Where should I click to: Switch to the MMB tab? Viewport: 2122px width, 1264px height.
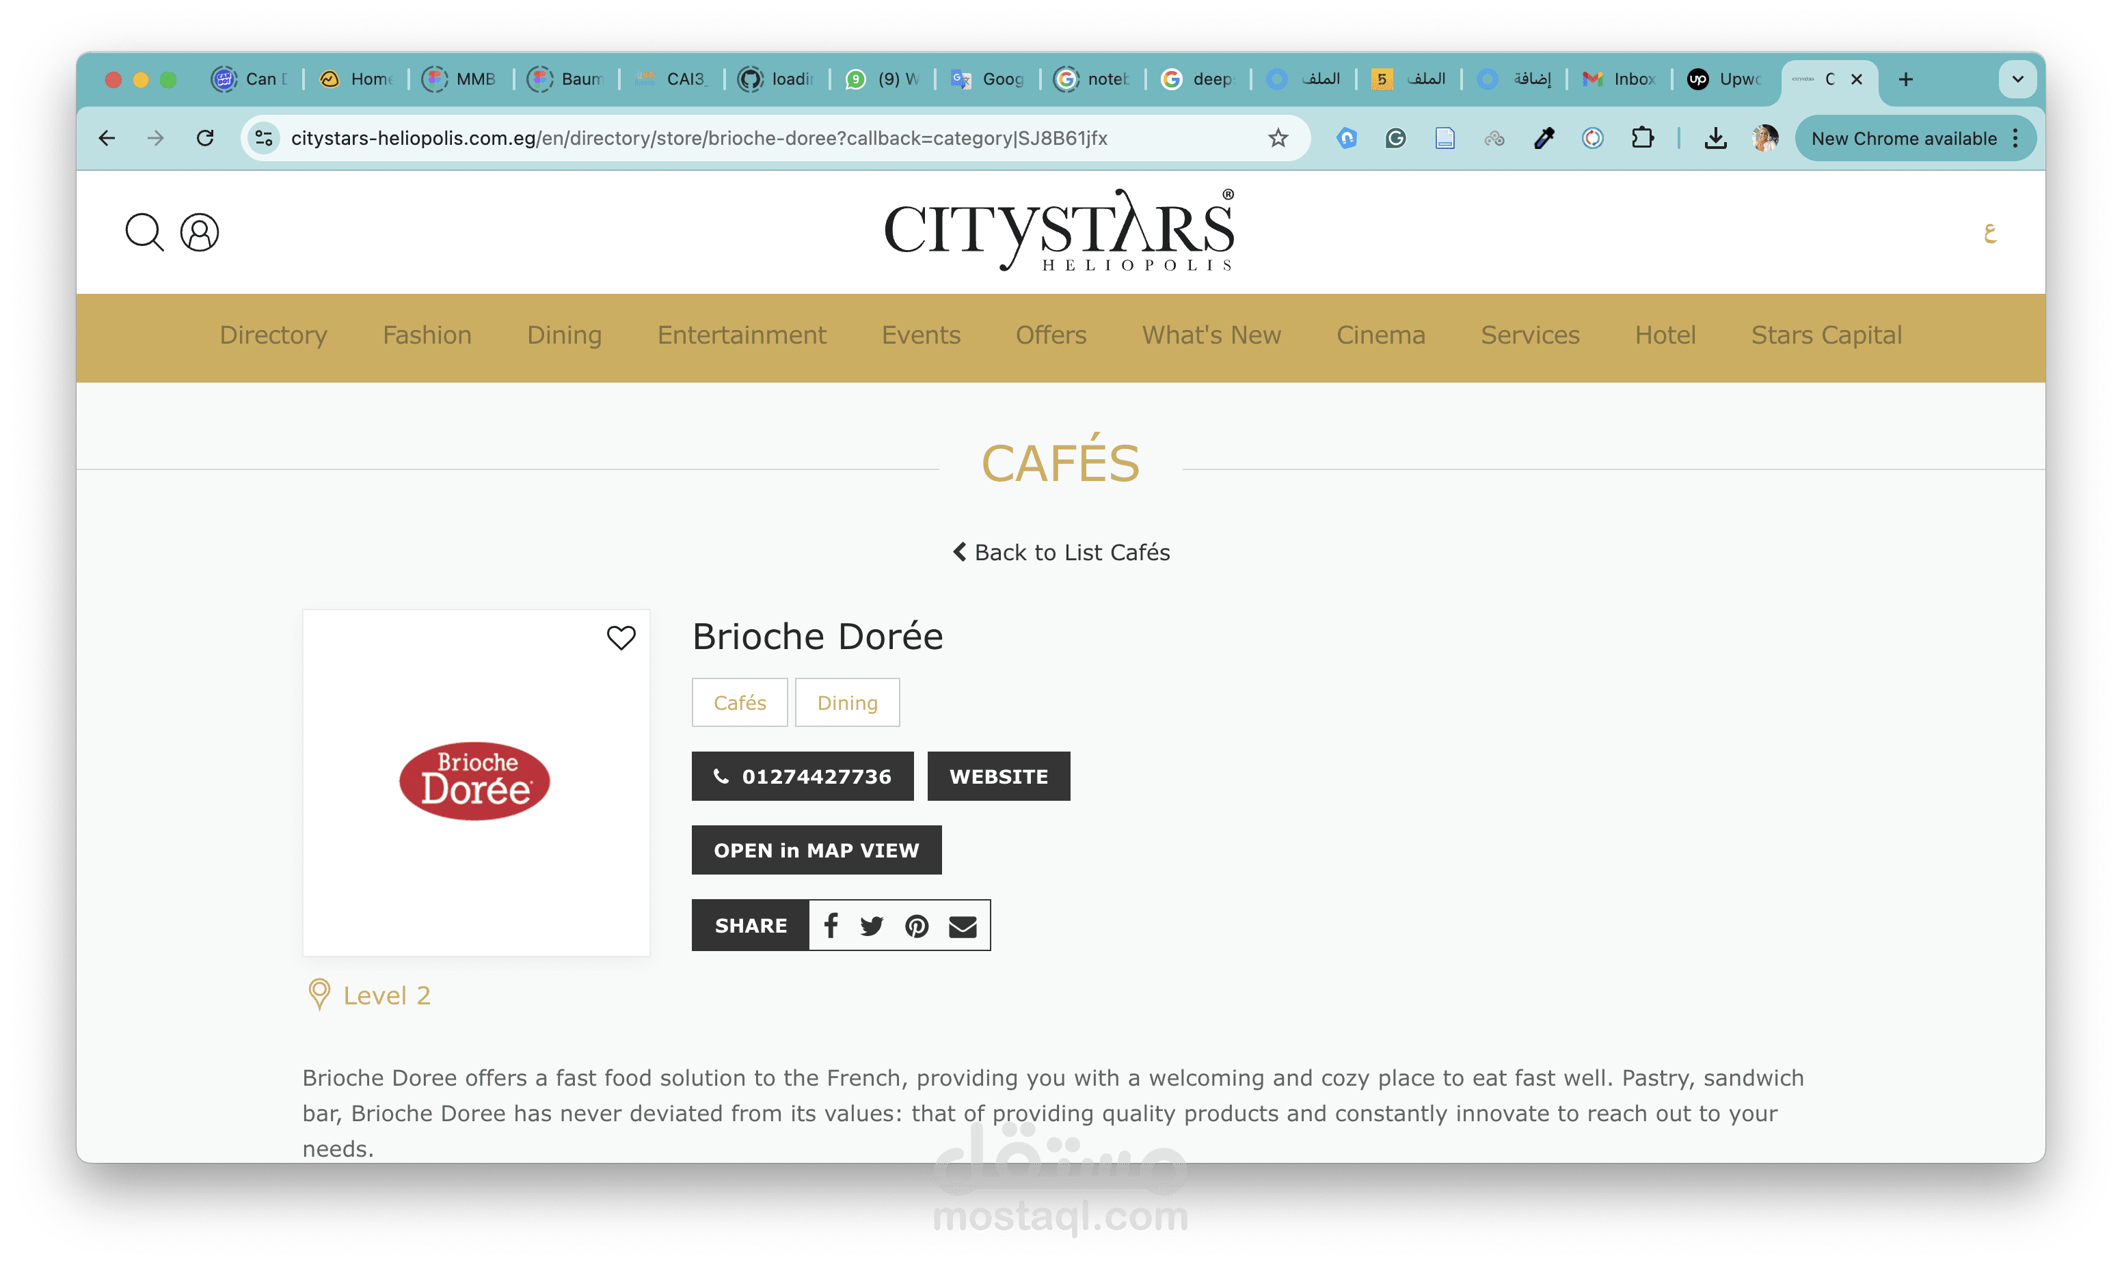[x=460, y=79]
